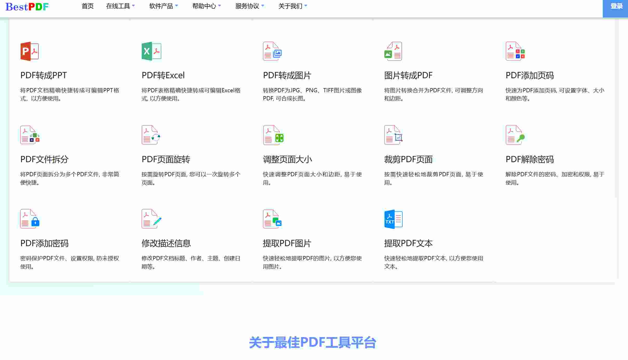
Task: Select the 首页 menu item
Action: pos(88,6)
